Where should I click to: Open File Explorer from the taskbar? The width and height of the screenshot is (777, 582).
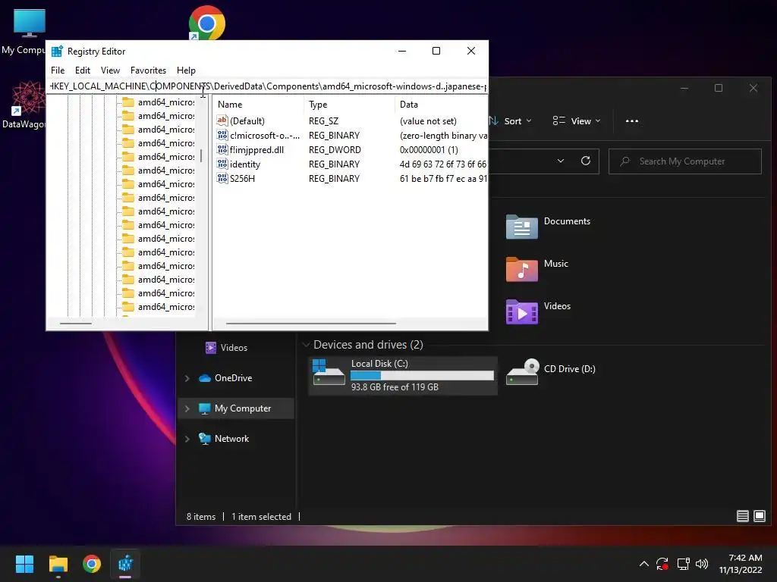pyautogui.click(x=58, y=564)
